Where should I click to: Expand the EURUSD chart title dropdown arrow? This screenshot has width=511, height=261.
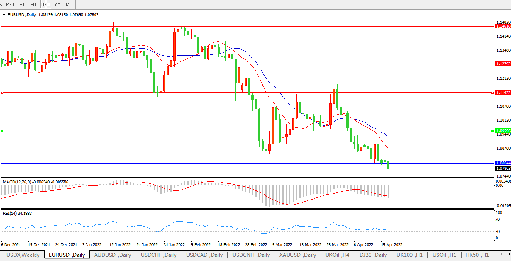point(4,14)
